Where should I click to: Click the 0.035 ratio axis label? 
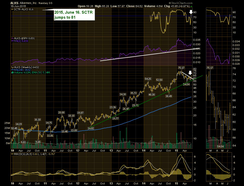point(197,40)
